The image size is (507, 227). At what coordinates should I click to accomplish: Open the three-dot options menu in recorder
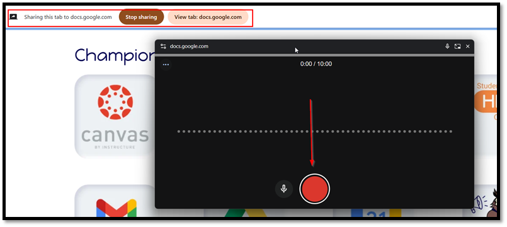coord(166,65)
